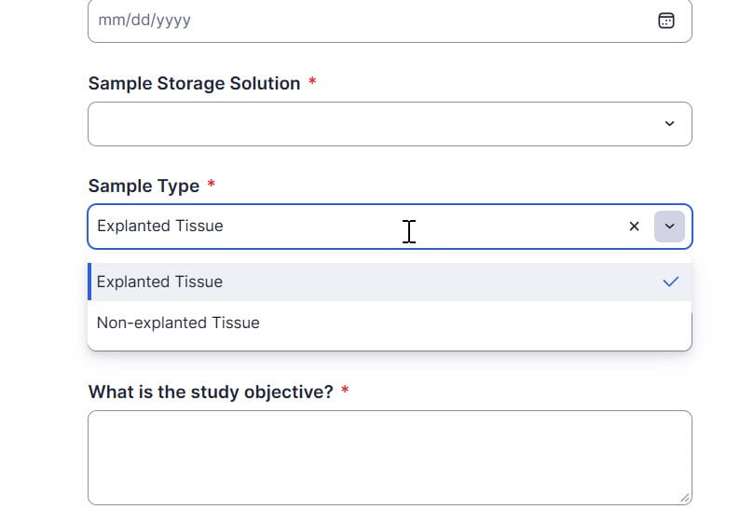
Task: Open the empty Sample Storage Solution select box
Action: pos(390,124)
